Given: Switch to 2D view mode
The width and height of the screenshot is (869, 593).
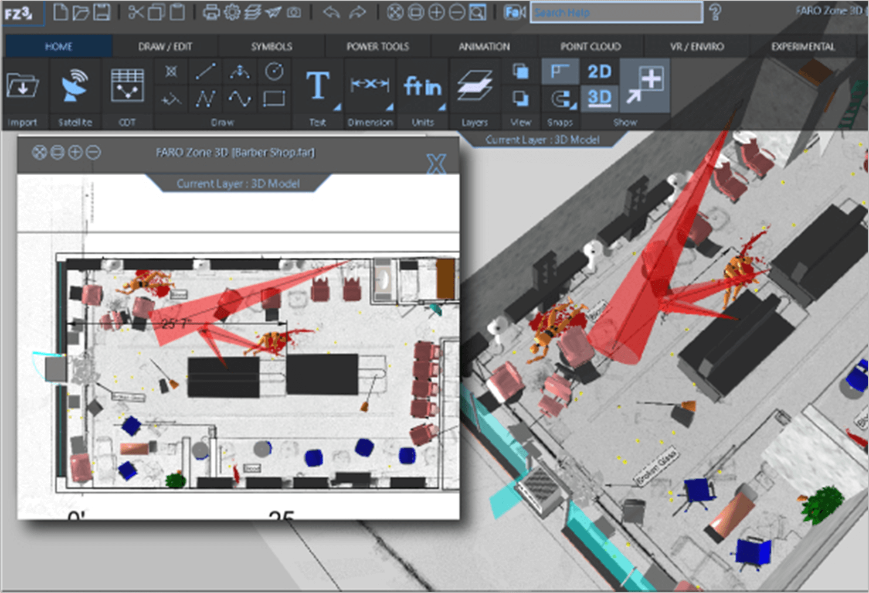Looking at the screenshot, I should 599,71.
